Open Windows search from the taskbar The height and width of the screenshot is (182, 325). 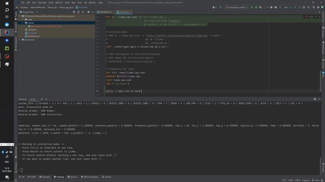point(7,10)
